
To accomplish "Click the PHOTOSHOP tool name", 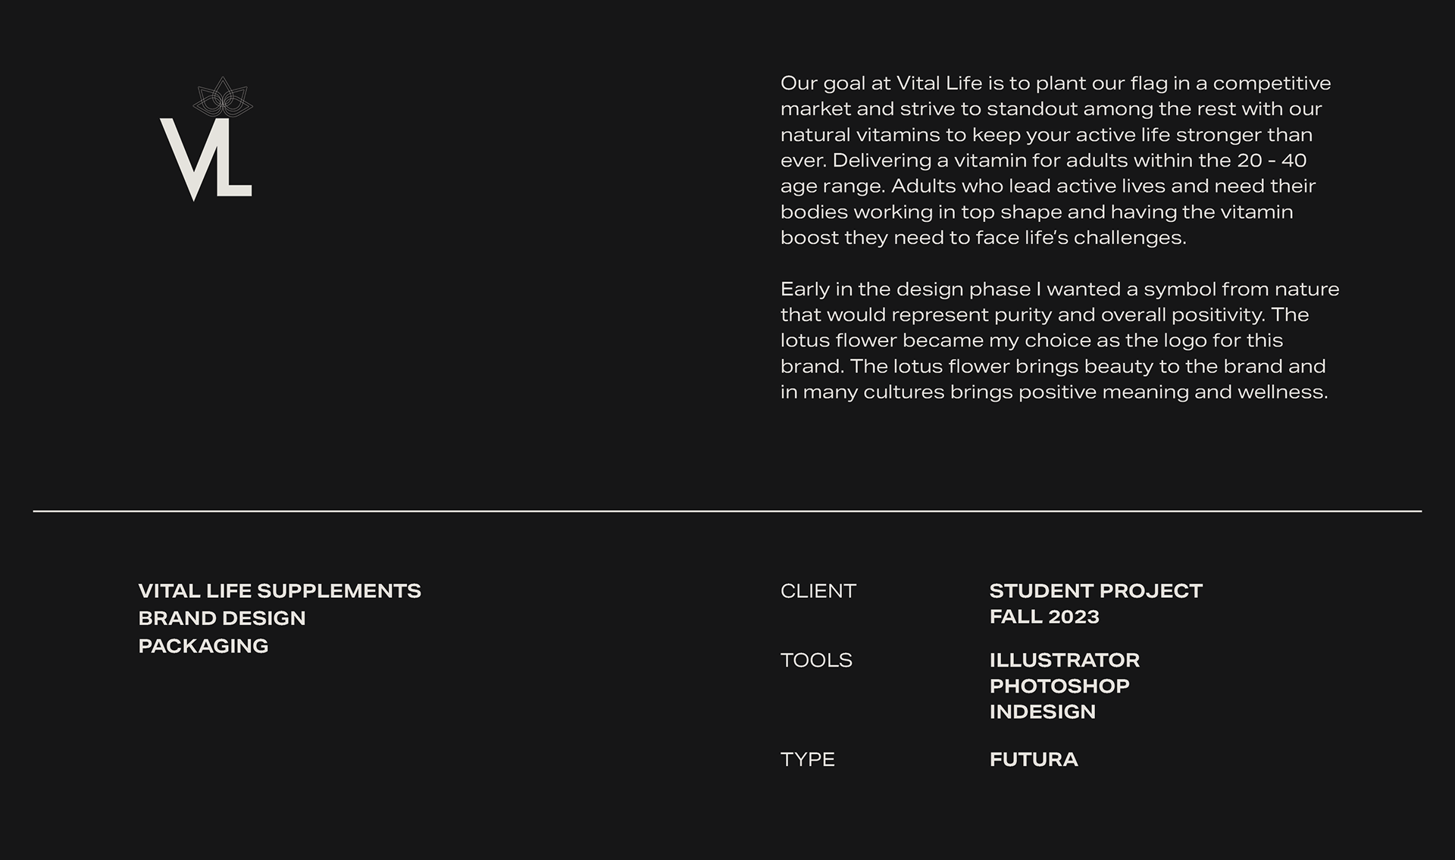I will [x=1059, y=686].
